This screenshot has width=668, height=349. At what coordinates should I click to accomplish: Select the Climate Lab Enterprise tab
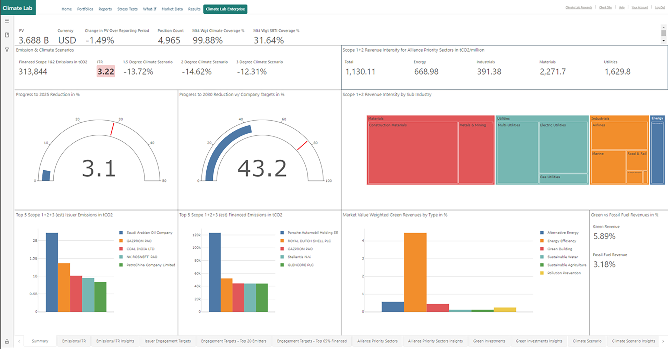225,9
